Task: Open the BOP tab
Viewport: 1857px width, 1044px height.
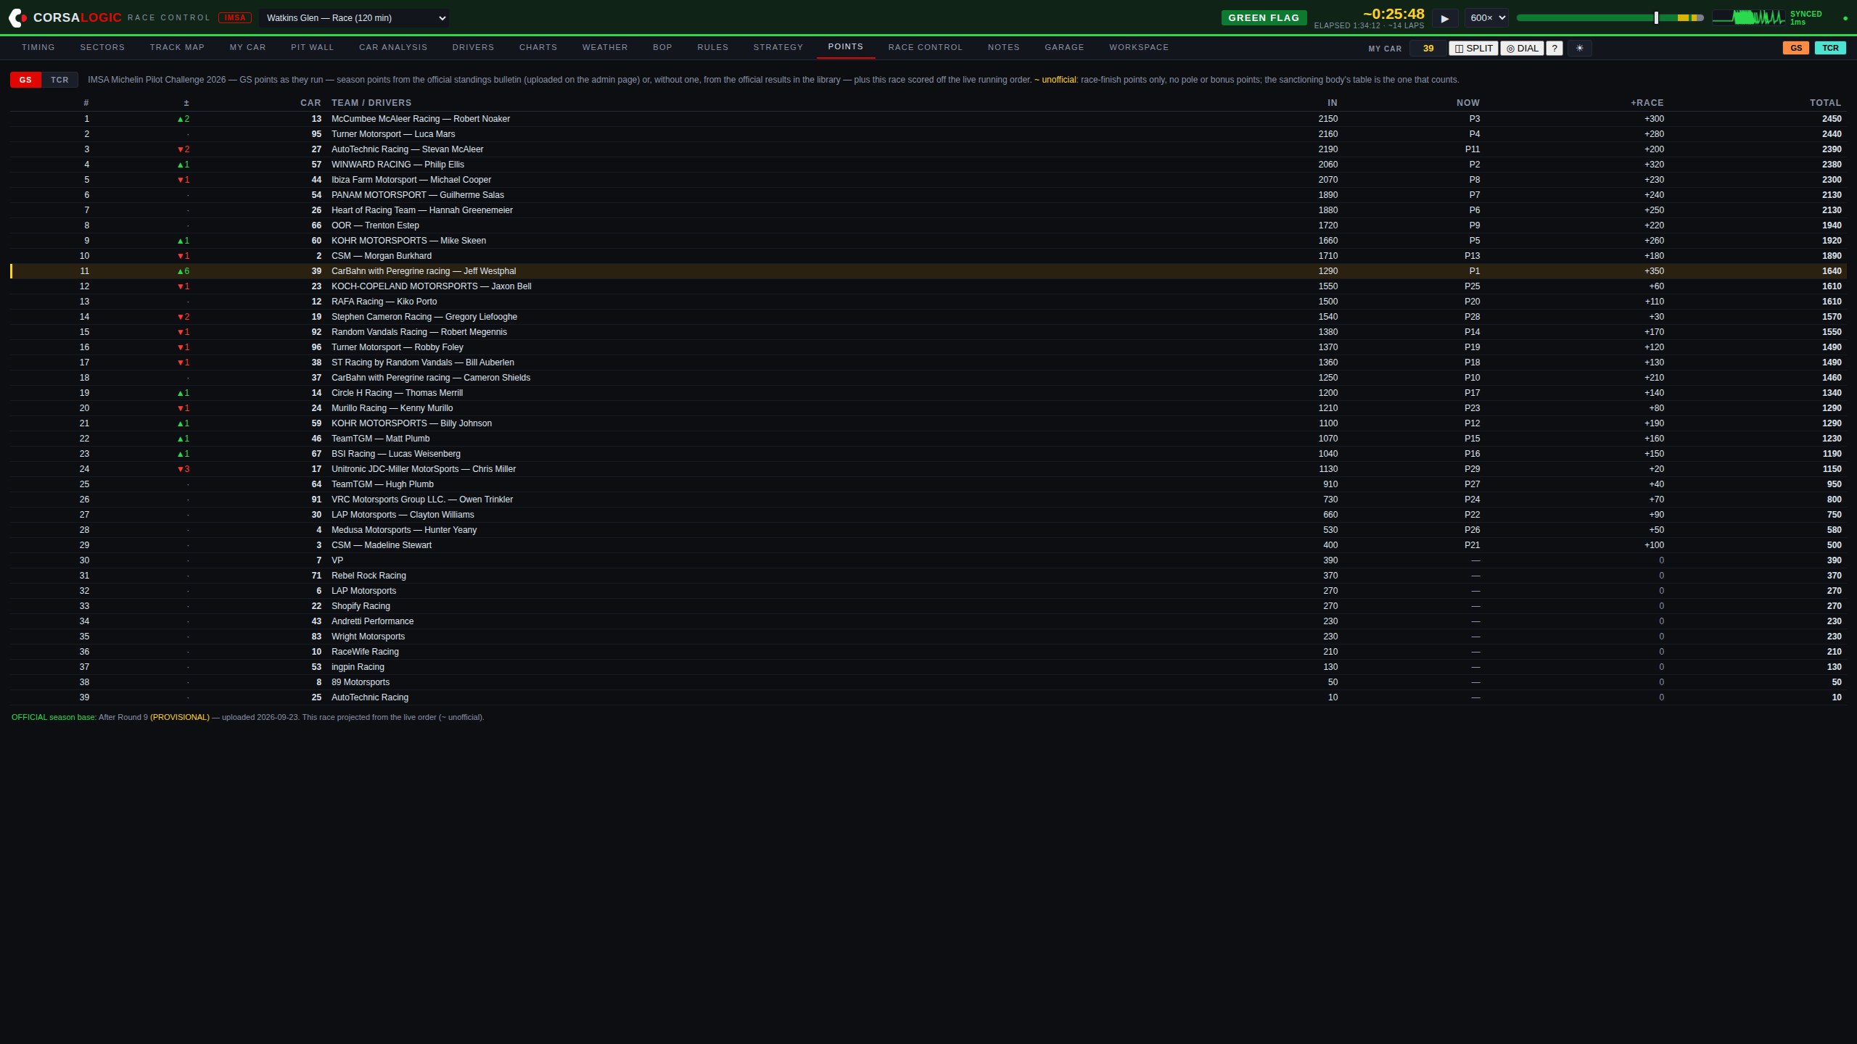Action: (x=662, y=47)
